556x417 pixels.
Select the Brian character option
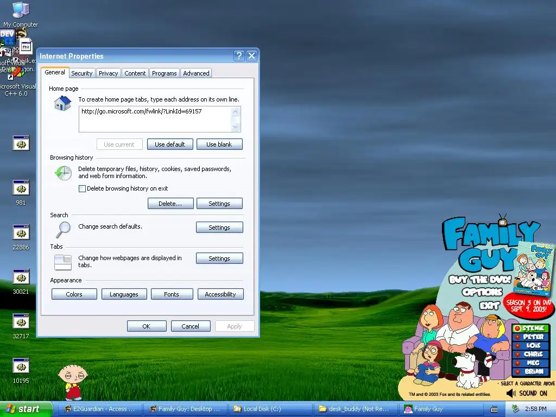point(530,371)
